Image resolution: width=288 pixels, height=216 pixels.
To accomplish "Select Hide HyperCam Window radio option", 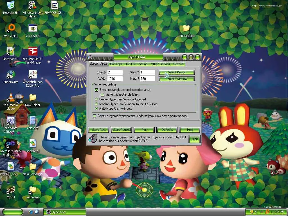I will click(96, 109).
